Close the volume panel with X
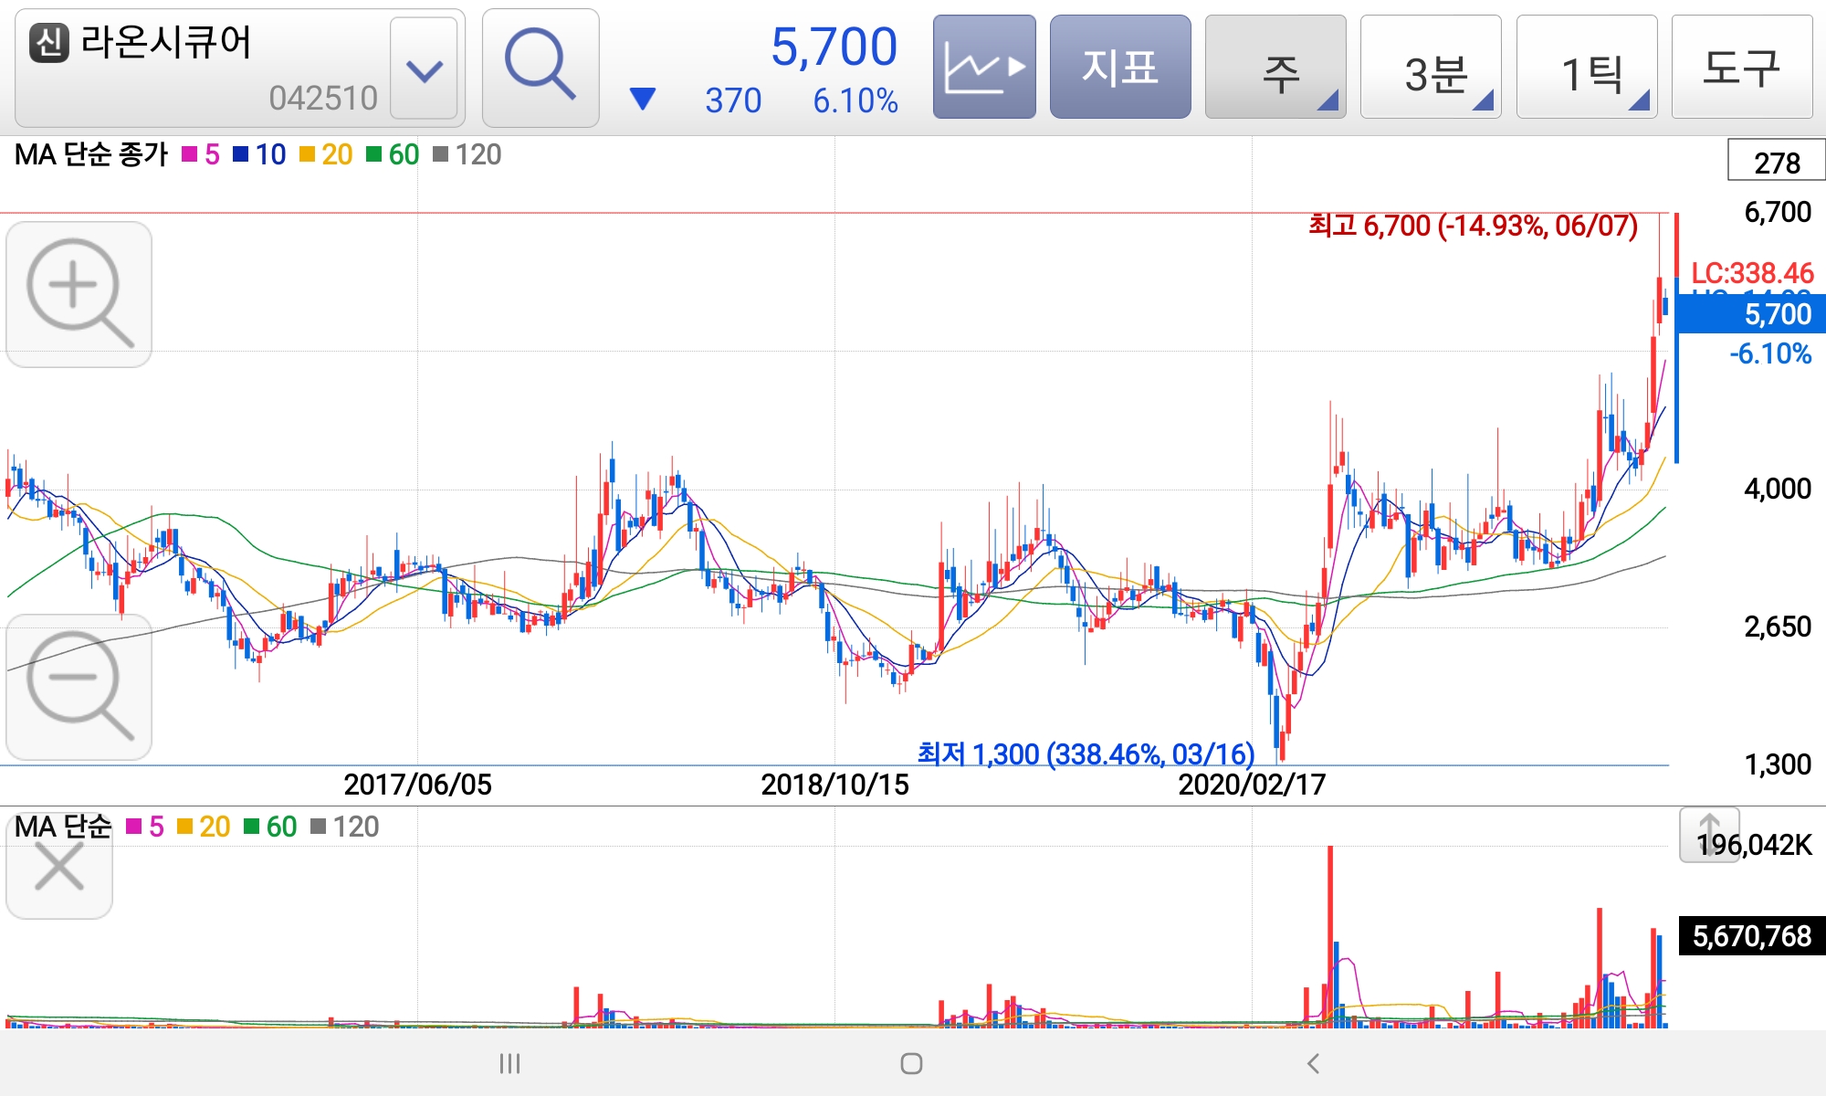Viewport: 1826px width, 1096px height. [x=59, y=866]
